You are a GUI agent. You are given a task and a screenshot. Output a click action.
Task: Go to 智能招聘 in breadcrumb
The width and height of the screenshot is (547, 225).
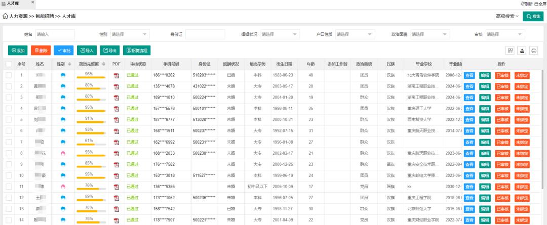click(x=45, y=16)
